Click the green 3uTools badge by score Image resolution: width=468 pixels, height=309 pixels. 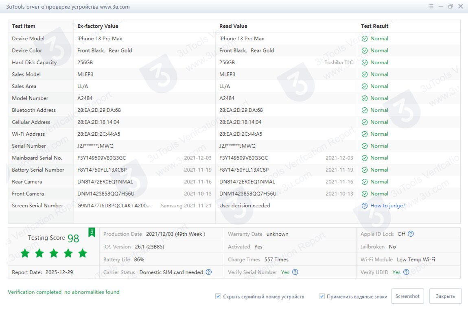pos(92,232)
